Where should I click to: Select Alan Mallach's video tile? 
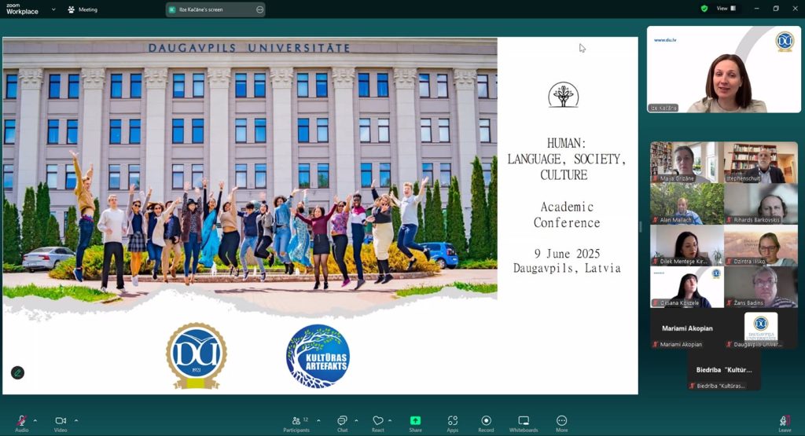pos(687,203)
